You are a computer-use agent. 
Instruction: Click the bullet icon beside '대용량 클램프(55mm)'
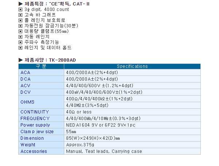click(20, 31)
